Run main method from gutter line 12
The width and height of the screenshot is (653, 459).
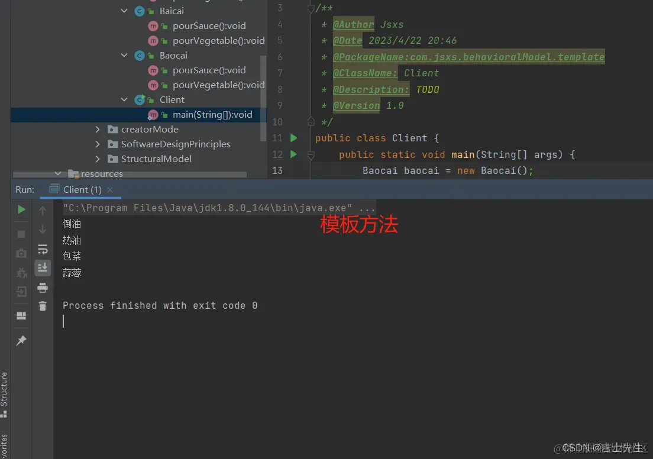pyautogui.click(x=293, y=154)
